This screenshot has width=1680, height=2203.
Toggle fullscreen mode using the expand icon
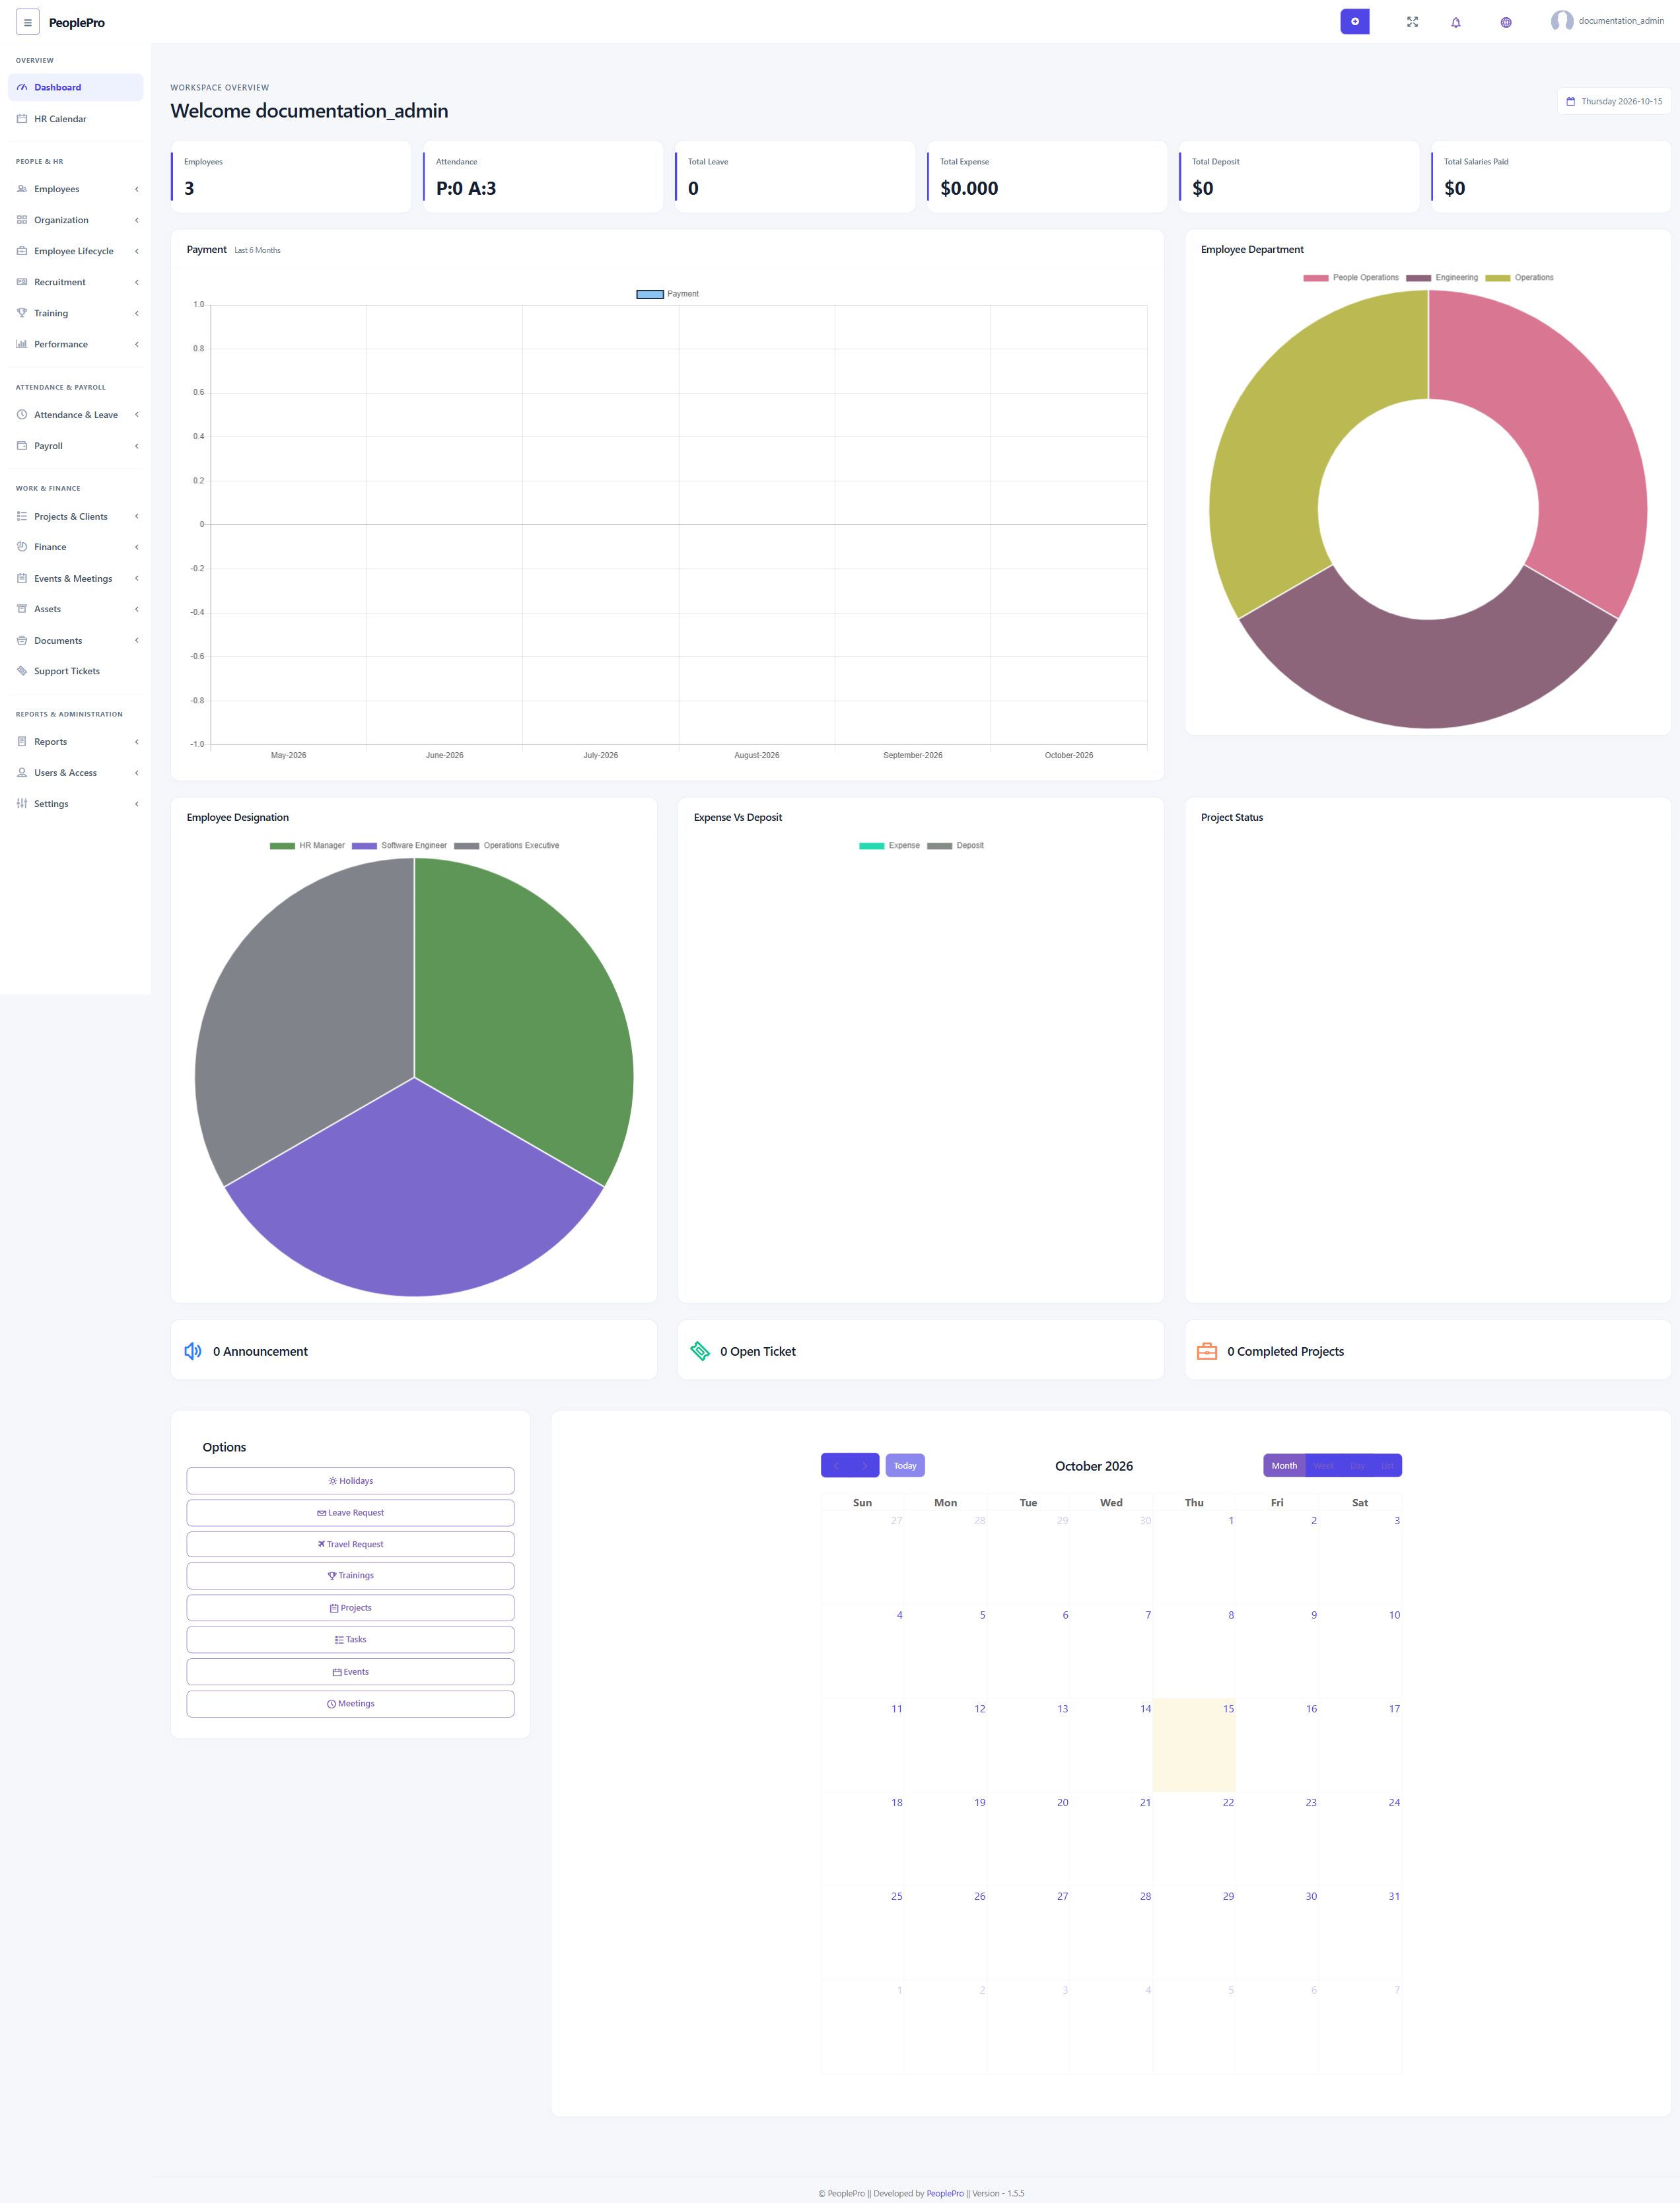[1412, 22]
